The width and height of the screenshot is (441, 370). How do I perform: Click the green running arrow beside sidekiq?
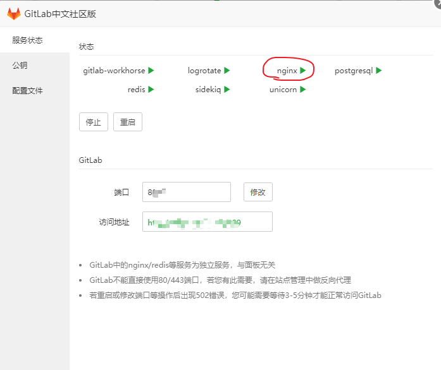227,89
